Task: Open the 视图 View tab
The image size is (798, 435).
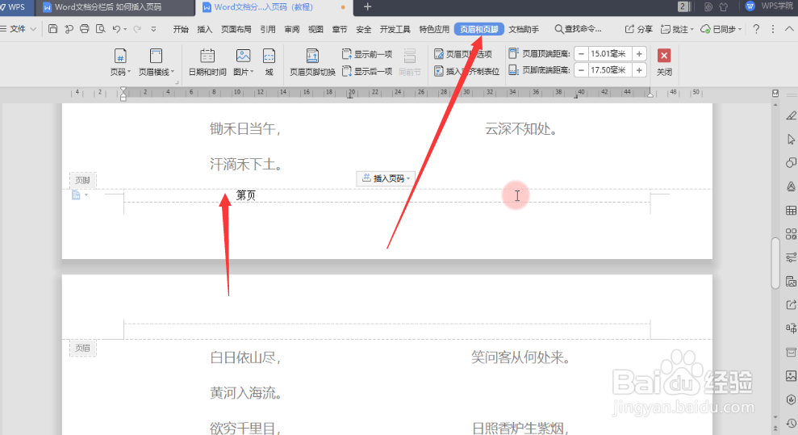Action: point(315,30)
